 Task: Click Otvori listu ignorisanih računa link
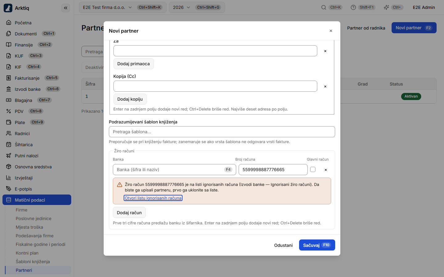pyautogui.click(x=153, y=198)
